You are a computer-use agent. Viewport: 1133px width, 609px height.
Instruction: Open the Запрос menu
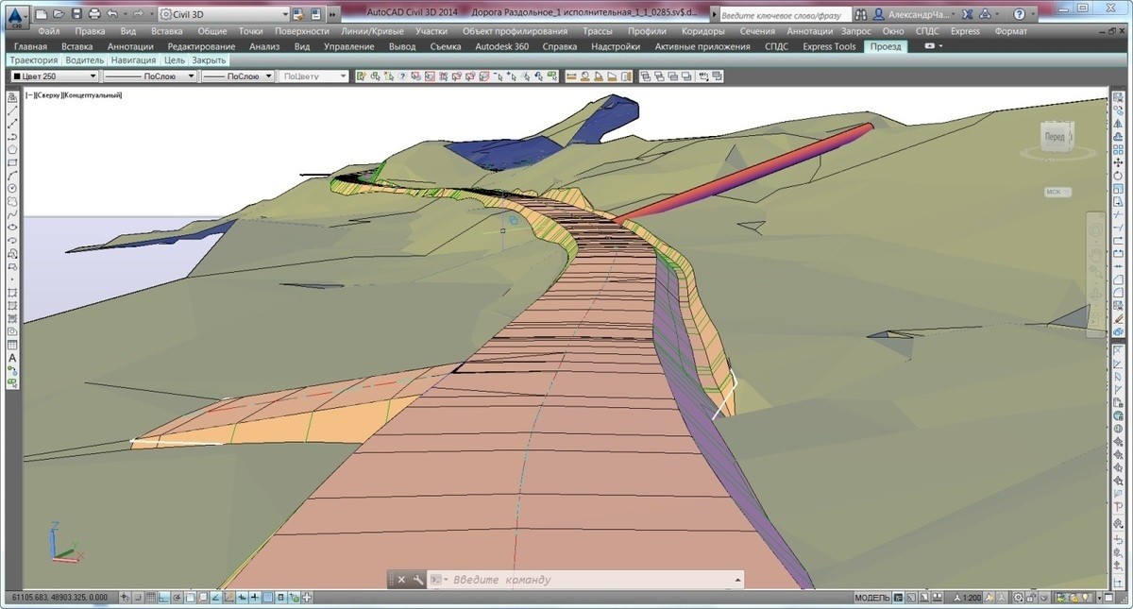tap(856, 31)
